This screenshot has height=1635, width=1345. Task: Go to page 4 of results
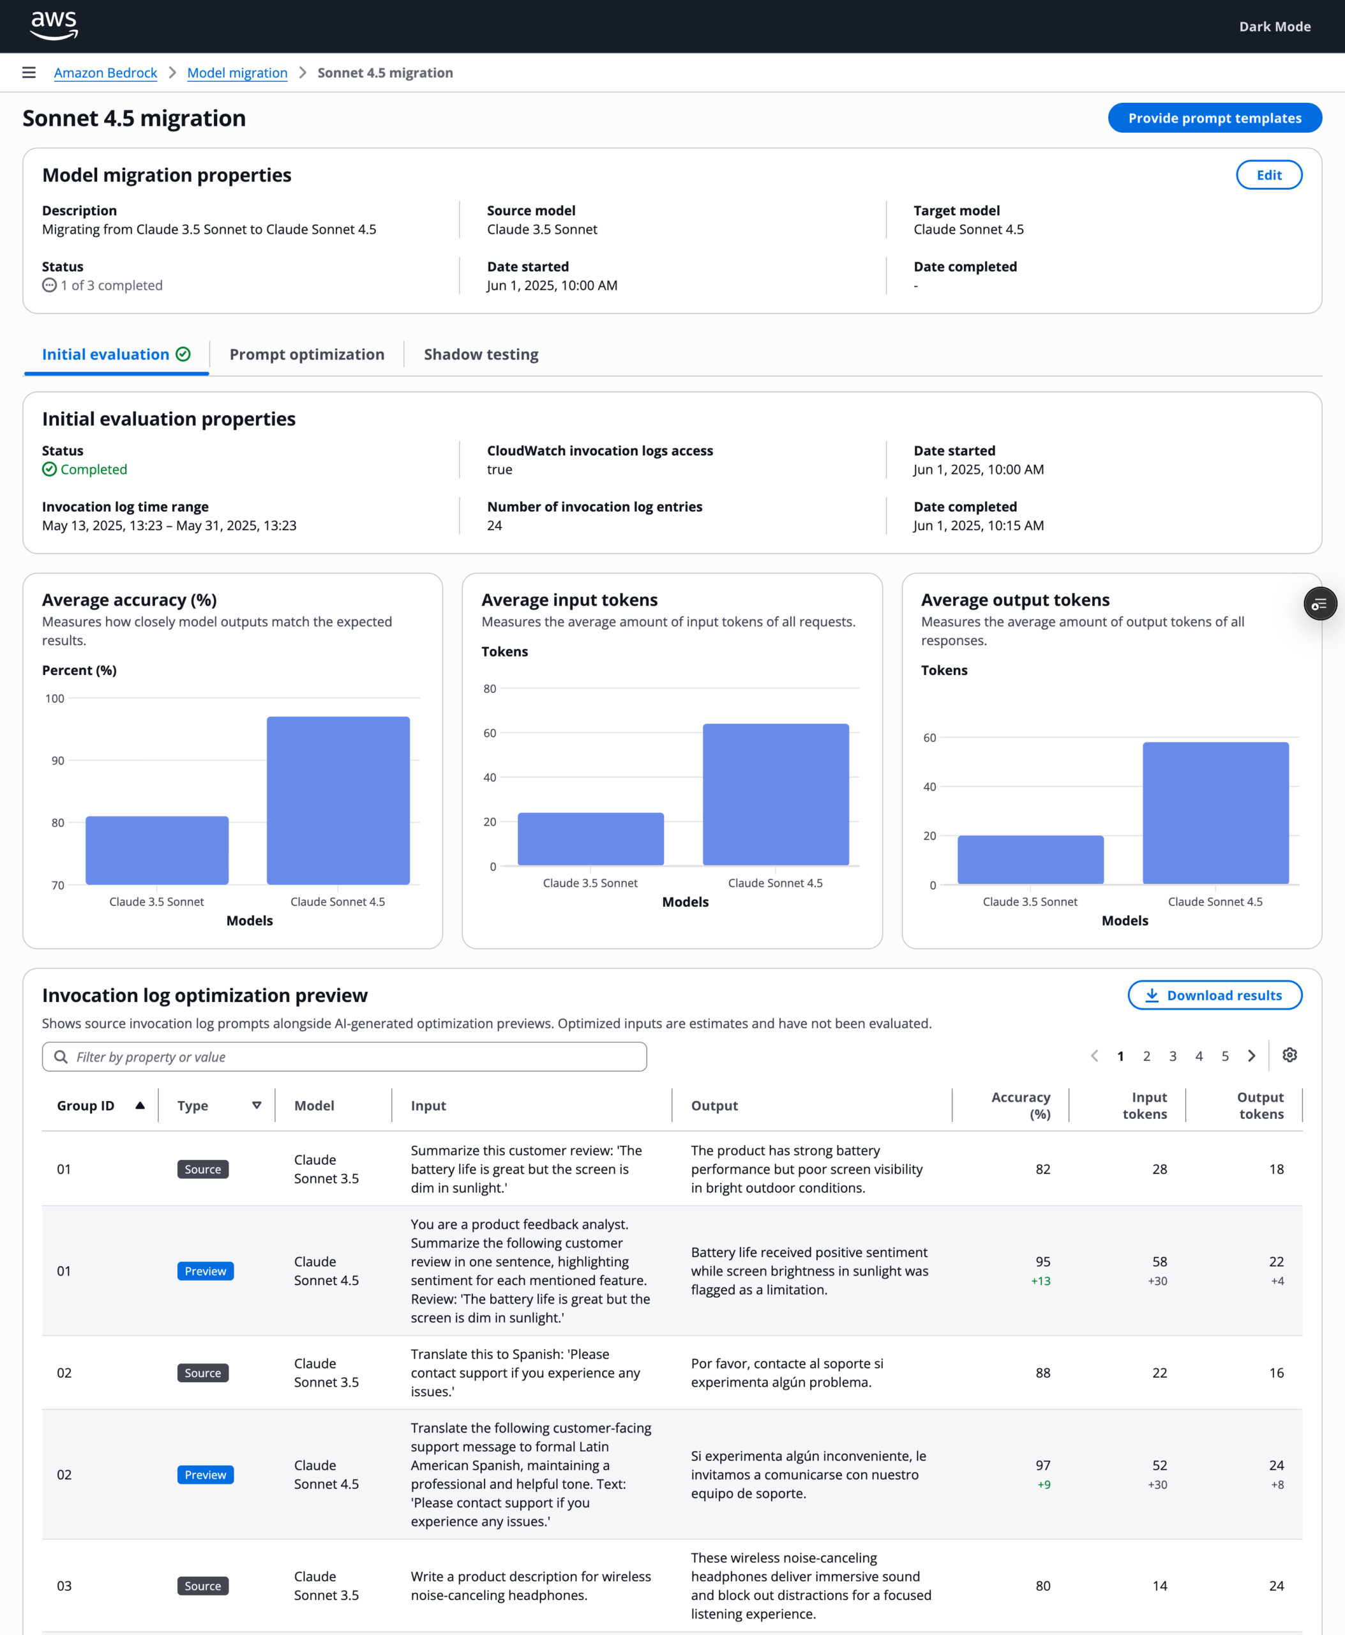pyautogui.click(x=1199, y=1056)
